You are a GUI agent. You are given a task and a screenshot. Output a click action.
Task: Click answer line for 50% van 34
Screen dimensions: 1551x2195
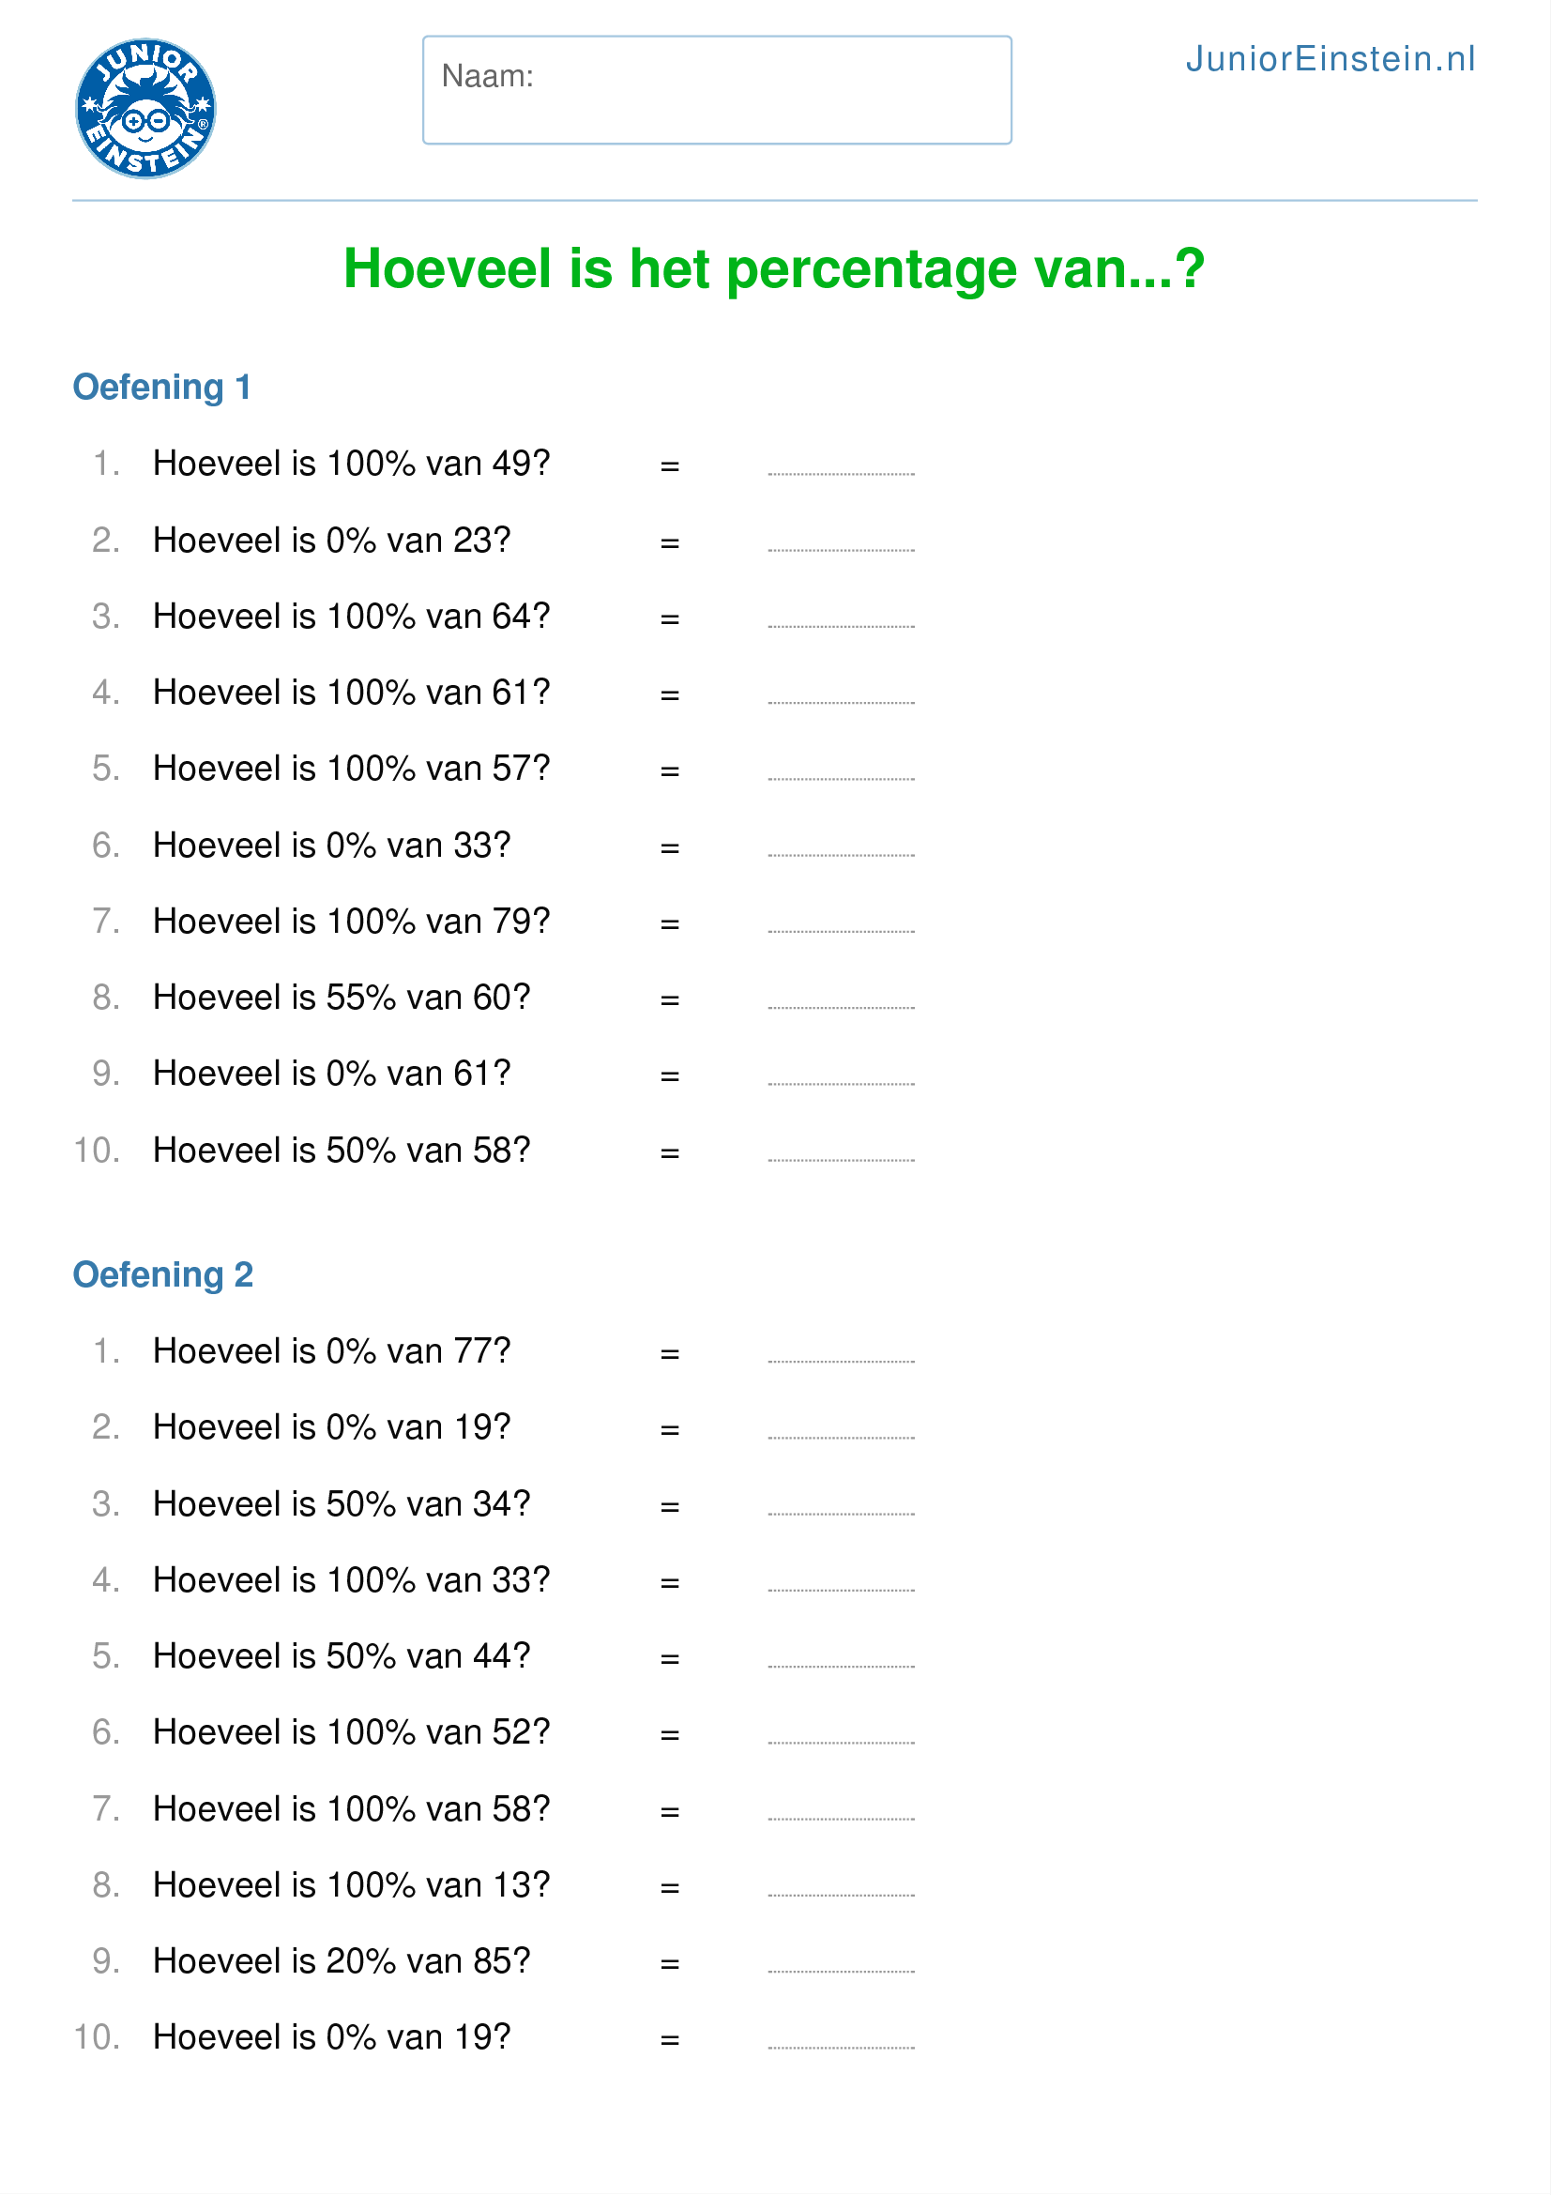(841, 1514)
